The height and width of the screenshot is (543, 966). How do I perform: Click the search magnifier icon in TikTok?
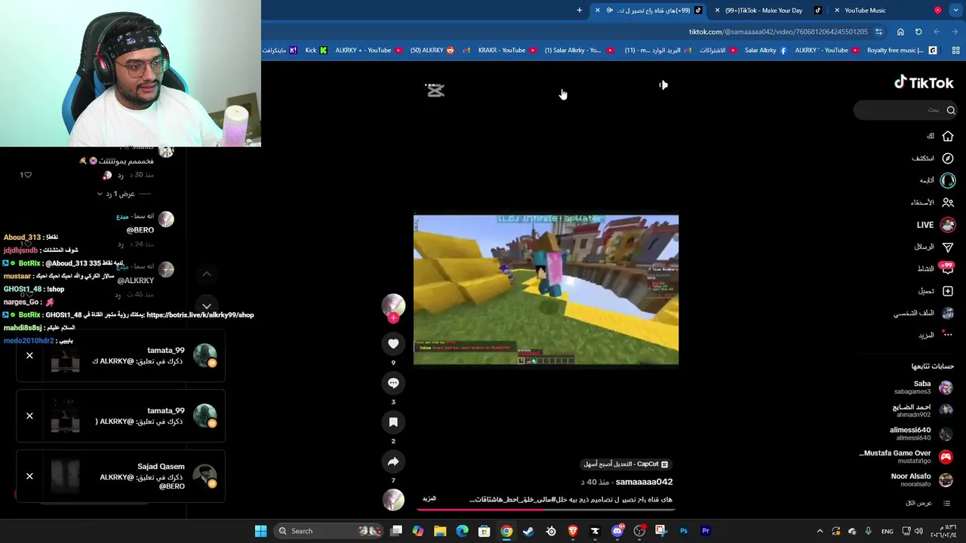[x=951, y=110]
